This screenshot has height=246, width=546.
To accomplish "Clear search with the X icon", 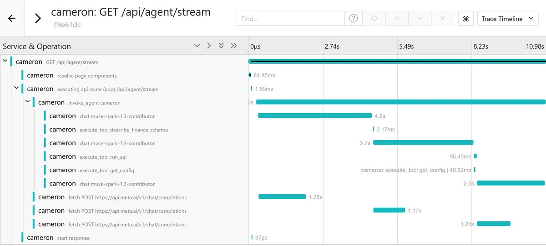I will click(x=442, y=19).
